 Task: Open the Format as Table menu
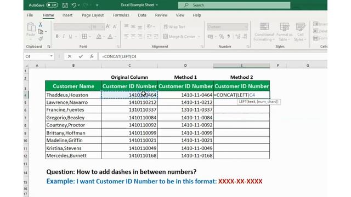click(284, 32)
